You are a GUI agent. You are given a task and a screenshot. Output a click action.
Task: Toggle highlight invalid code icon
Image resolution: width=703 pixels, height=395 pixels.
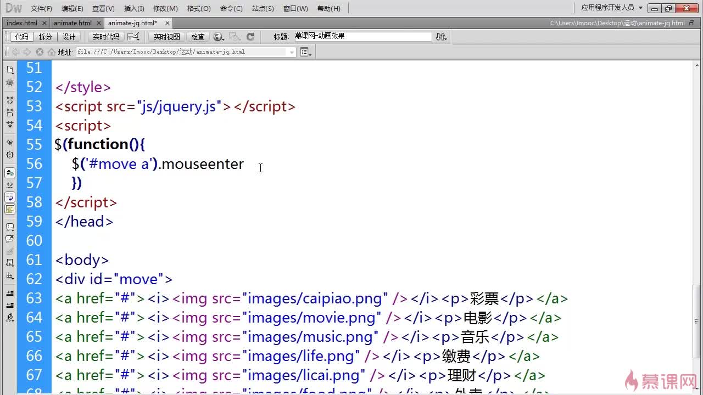point(10,184)
